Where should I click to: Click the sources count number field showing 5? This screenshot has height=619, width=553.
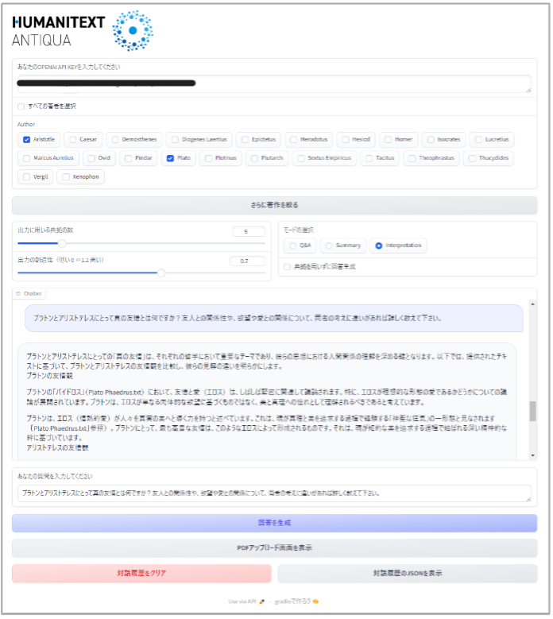[249, 231]
